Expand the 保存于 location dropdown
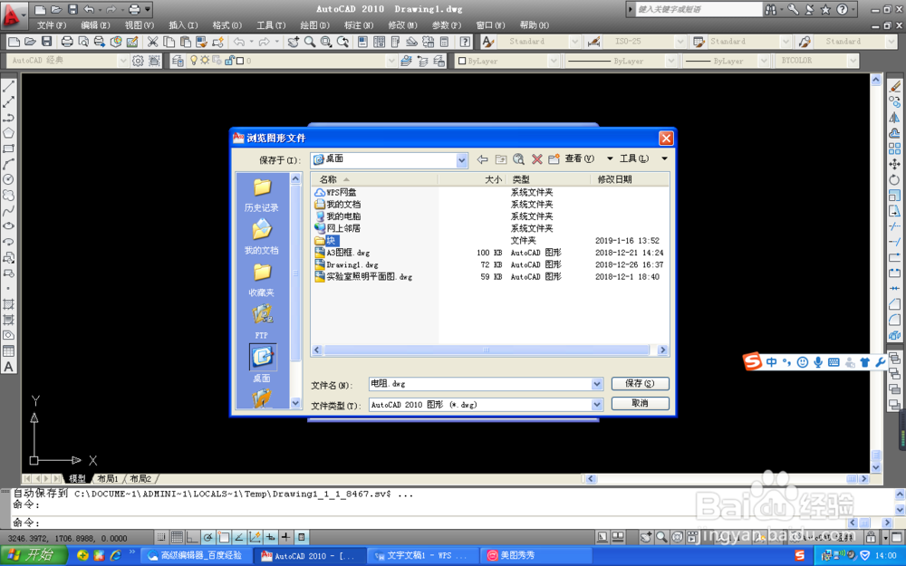Image resolution: width=906 pixels, height=566 pixels. [x=461, y=160]
